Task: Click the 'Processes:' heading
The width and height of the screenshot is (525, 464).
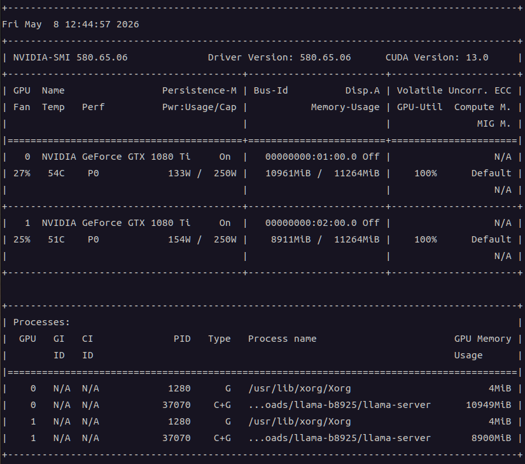Action: 41,323
